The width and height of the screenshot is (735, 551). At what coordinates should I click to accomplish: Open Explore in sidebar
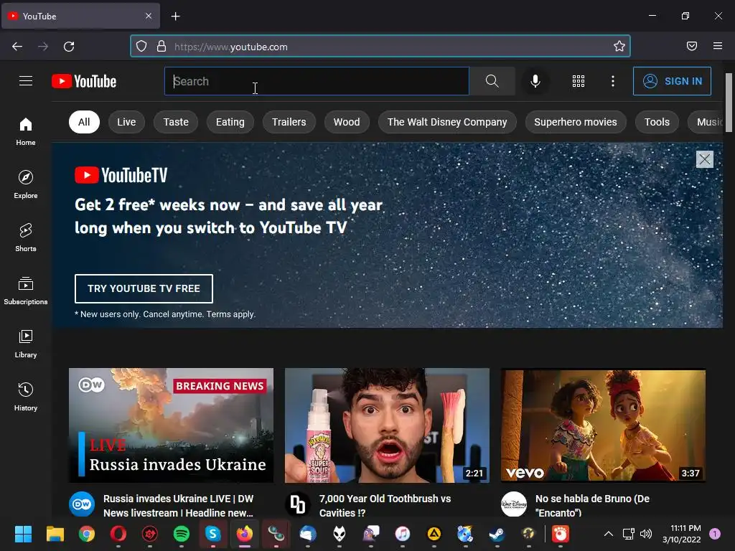point(26,184)
